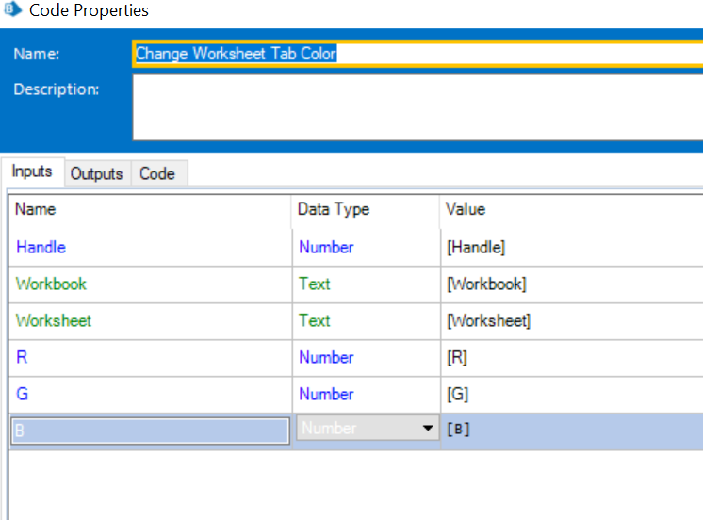Click the Code Properties window icon
Screen dimensions: 703x520
point(12,11)
